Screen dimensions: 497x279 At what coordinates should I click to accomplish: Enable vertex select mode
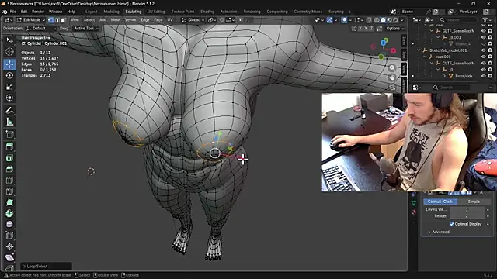pos(50,20)
